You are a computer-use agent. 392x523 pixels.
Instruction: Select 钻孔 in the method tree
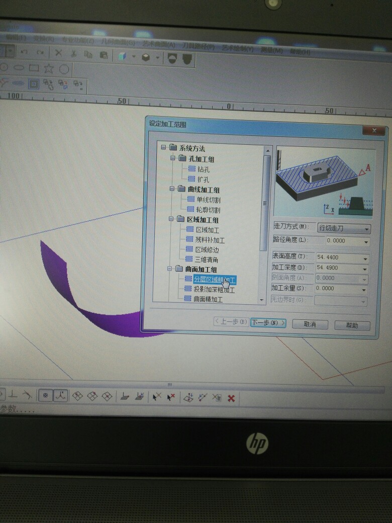coord(204,169)
